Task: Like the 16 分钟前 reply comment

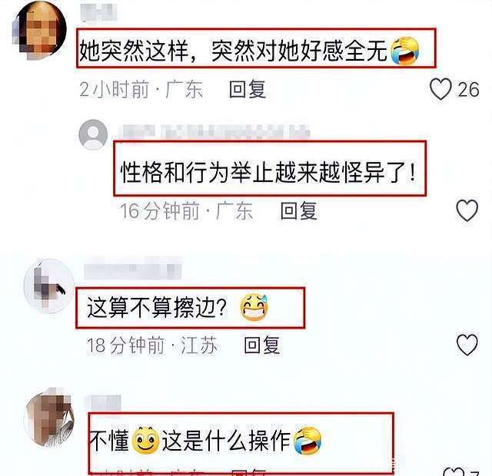Action: (467, 210)
